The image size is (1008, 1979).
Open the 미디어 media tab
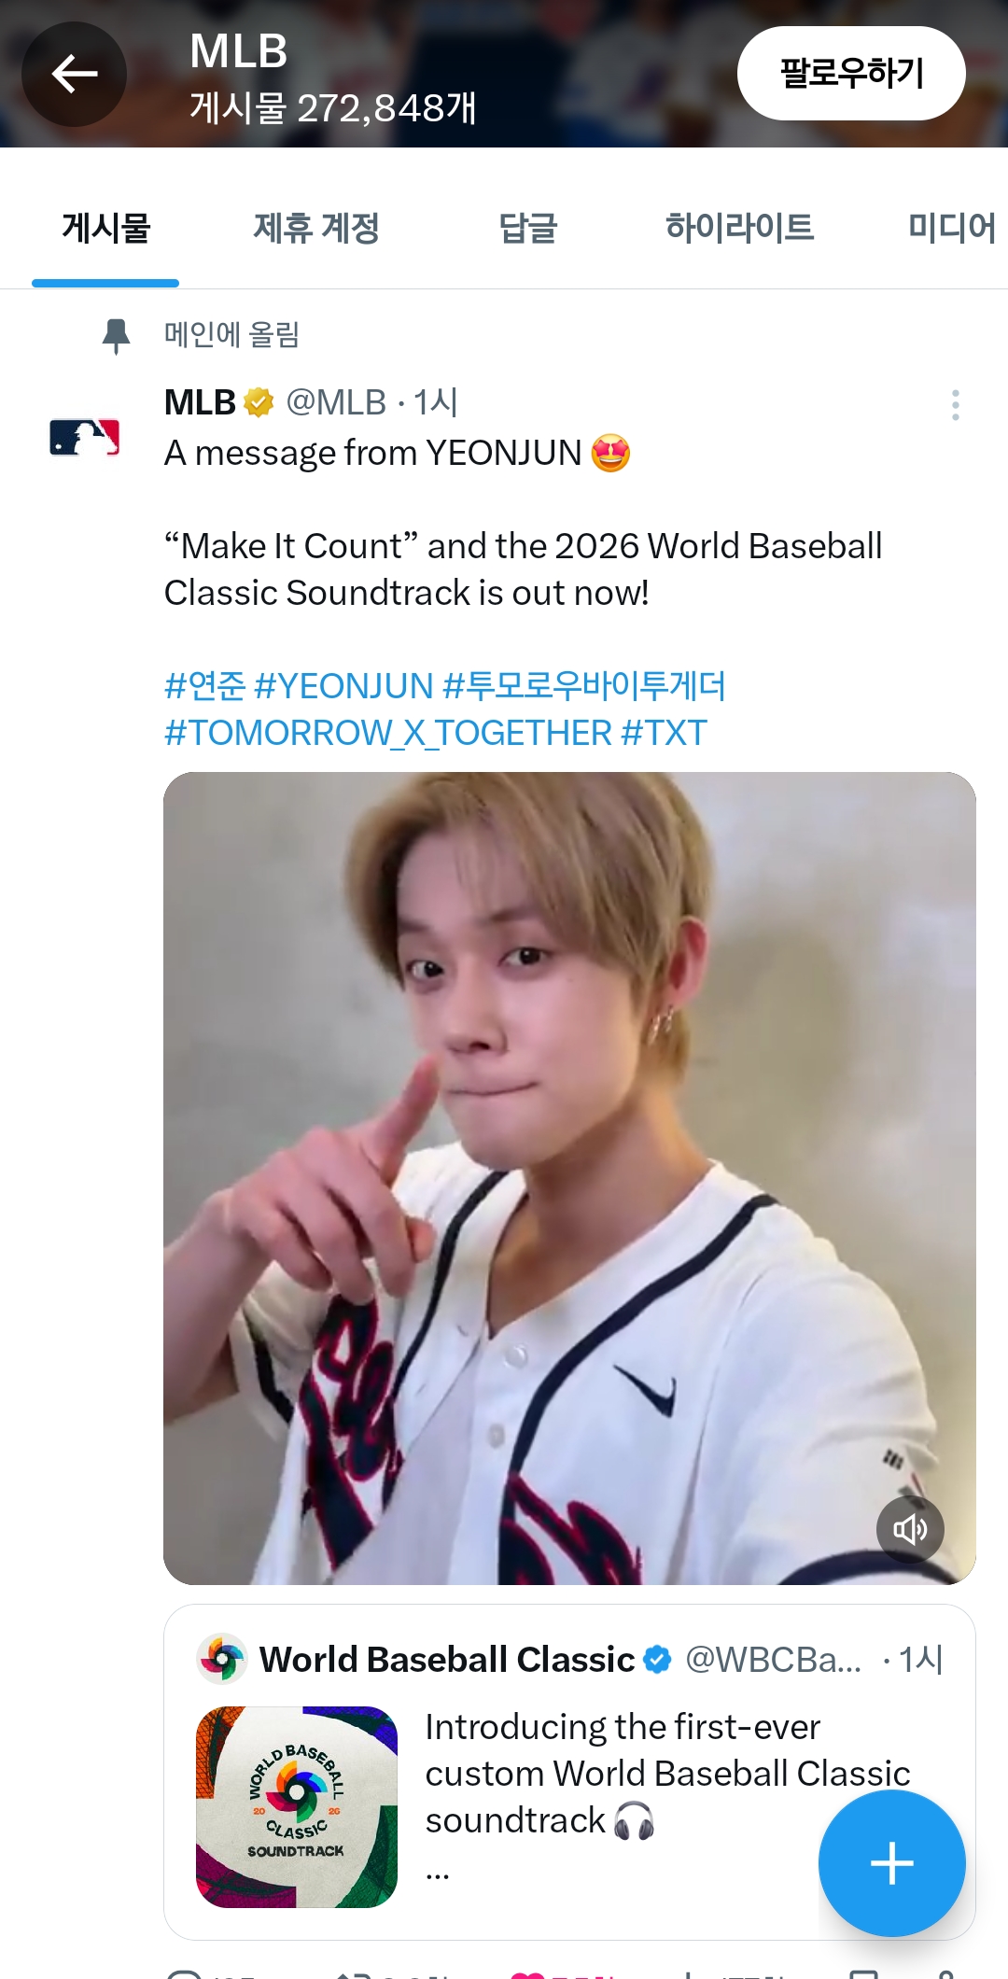coord(952,227)
